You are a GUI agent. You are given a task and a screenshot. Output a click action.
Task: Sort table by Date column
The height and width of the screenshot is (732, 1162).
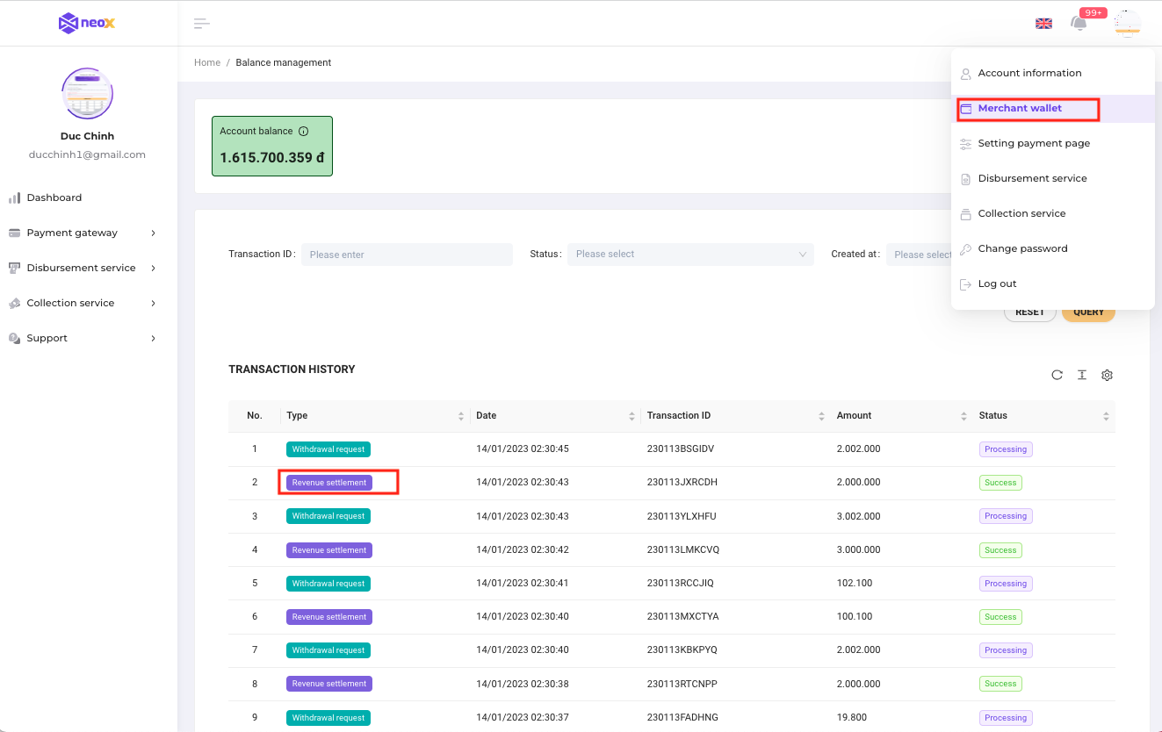[632, 416]
